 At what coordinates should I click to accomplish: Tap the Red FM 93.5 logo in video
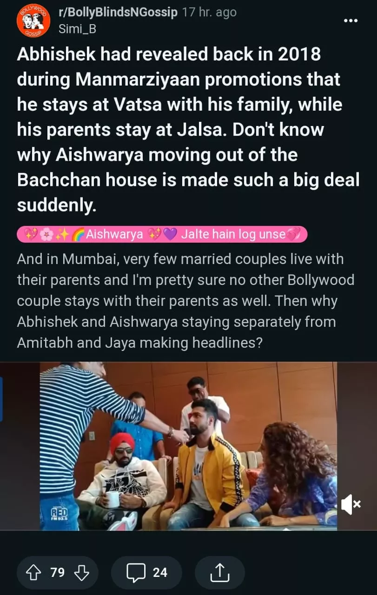[x=59, y=513]
